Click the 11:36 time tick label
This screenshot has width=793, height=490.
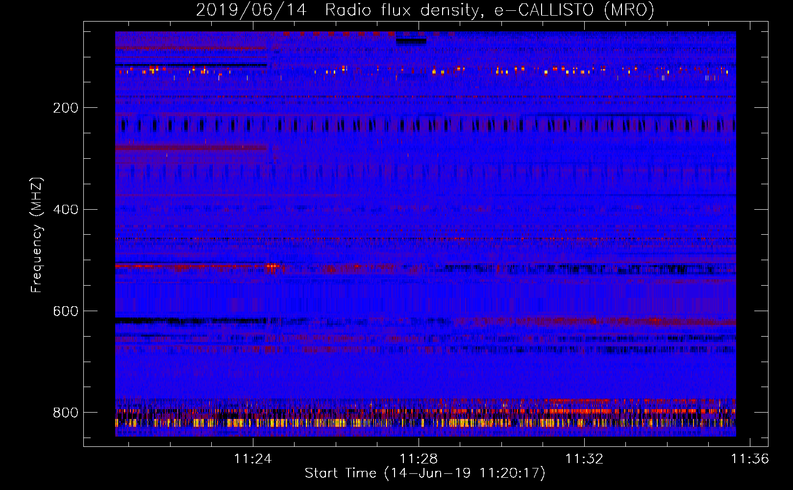[750, 459]
